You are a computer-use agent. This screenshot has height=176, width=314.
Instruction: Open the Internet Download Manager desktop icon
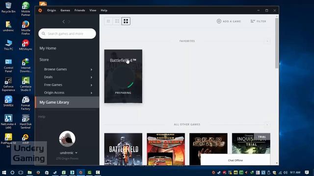[26, 66]
